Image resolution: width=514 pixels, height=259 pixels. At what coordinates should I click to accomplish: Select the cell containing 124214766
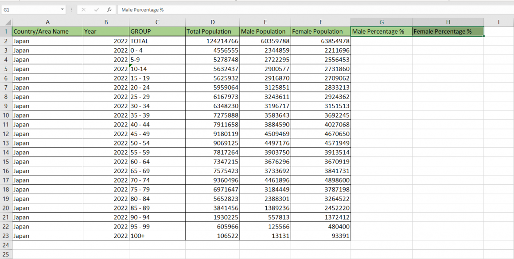212,41
